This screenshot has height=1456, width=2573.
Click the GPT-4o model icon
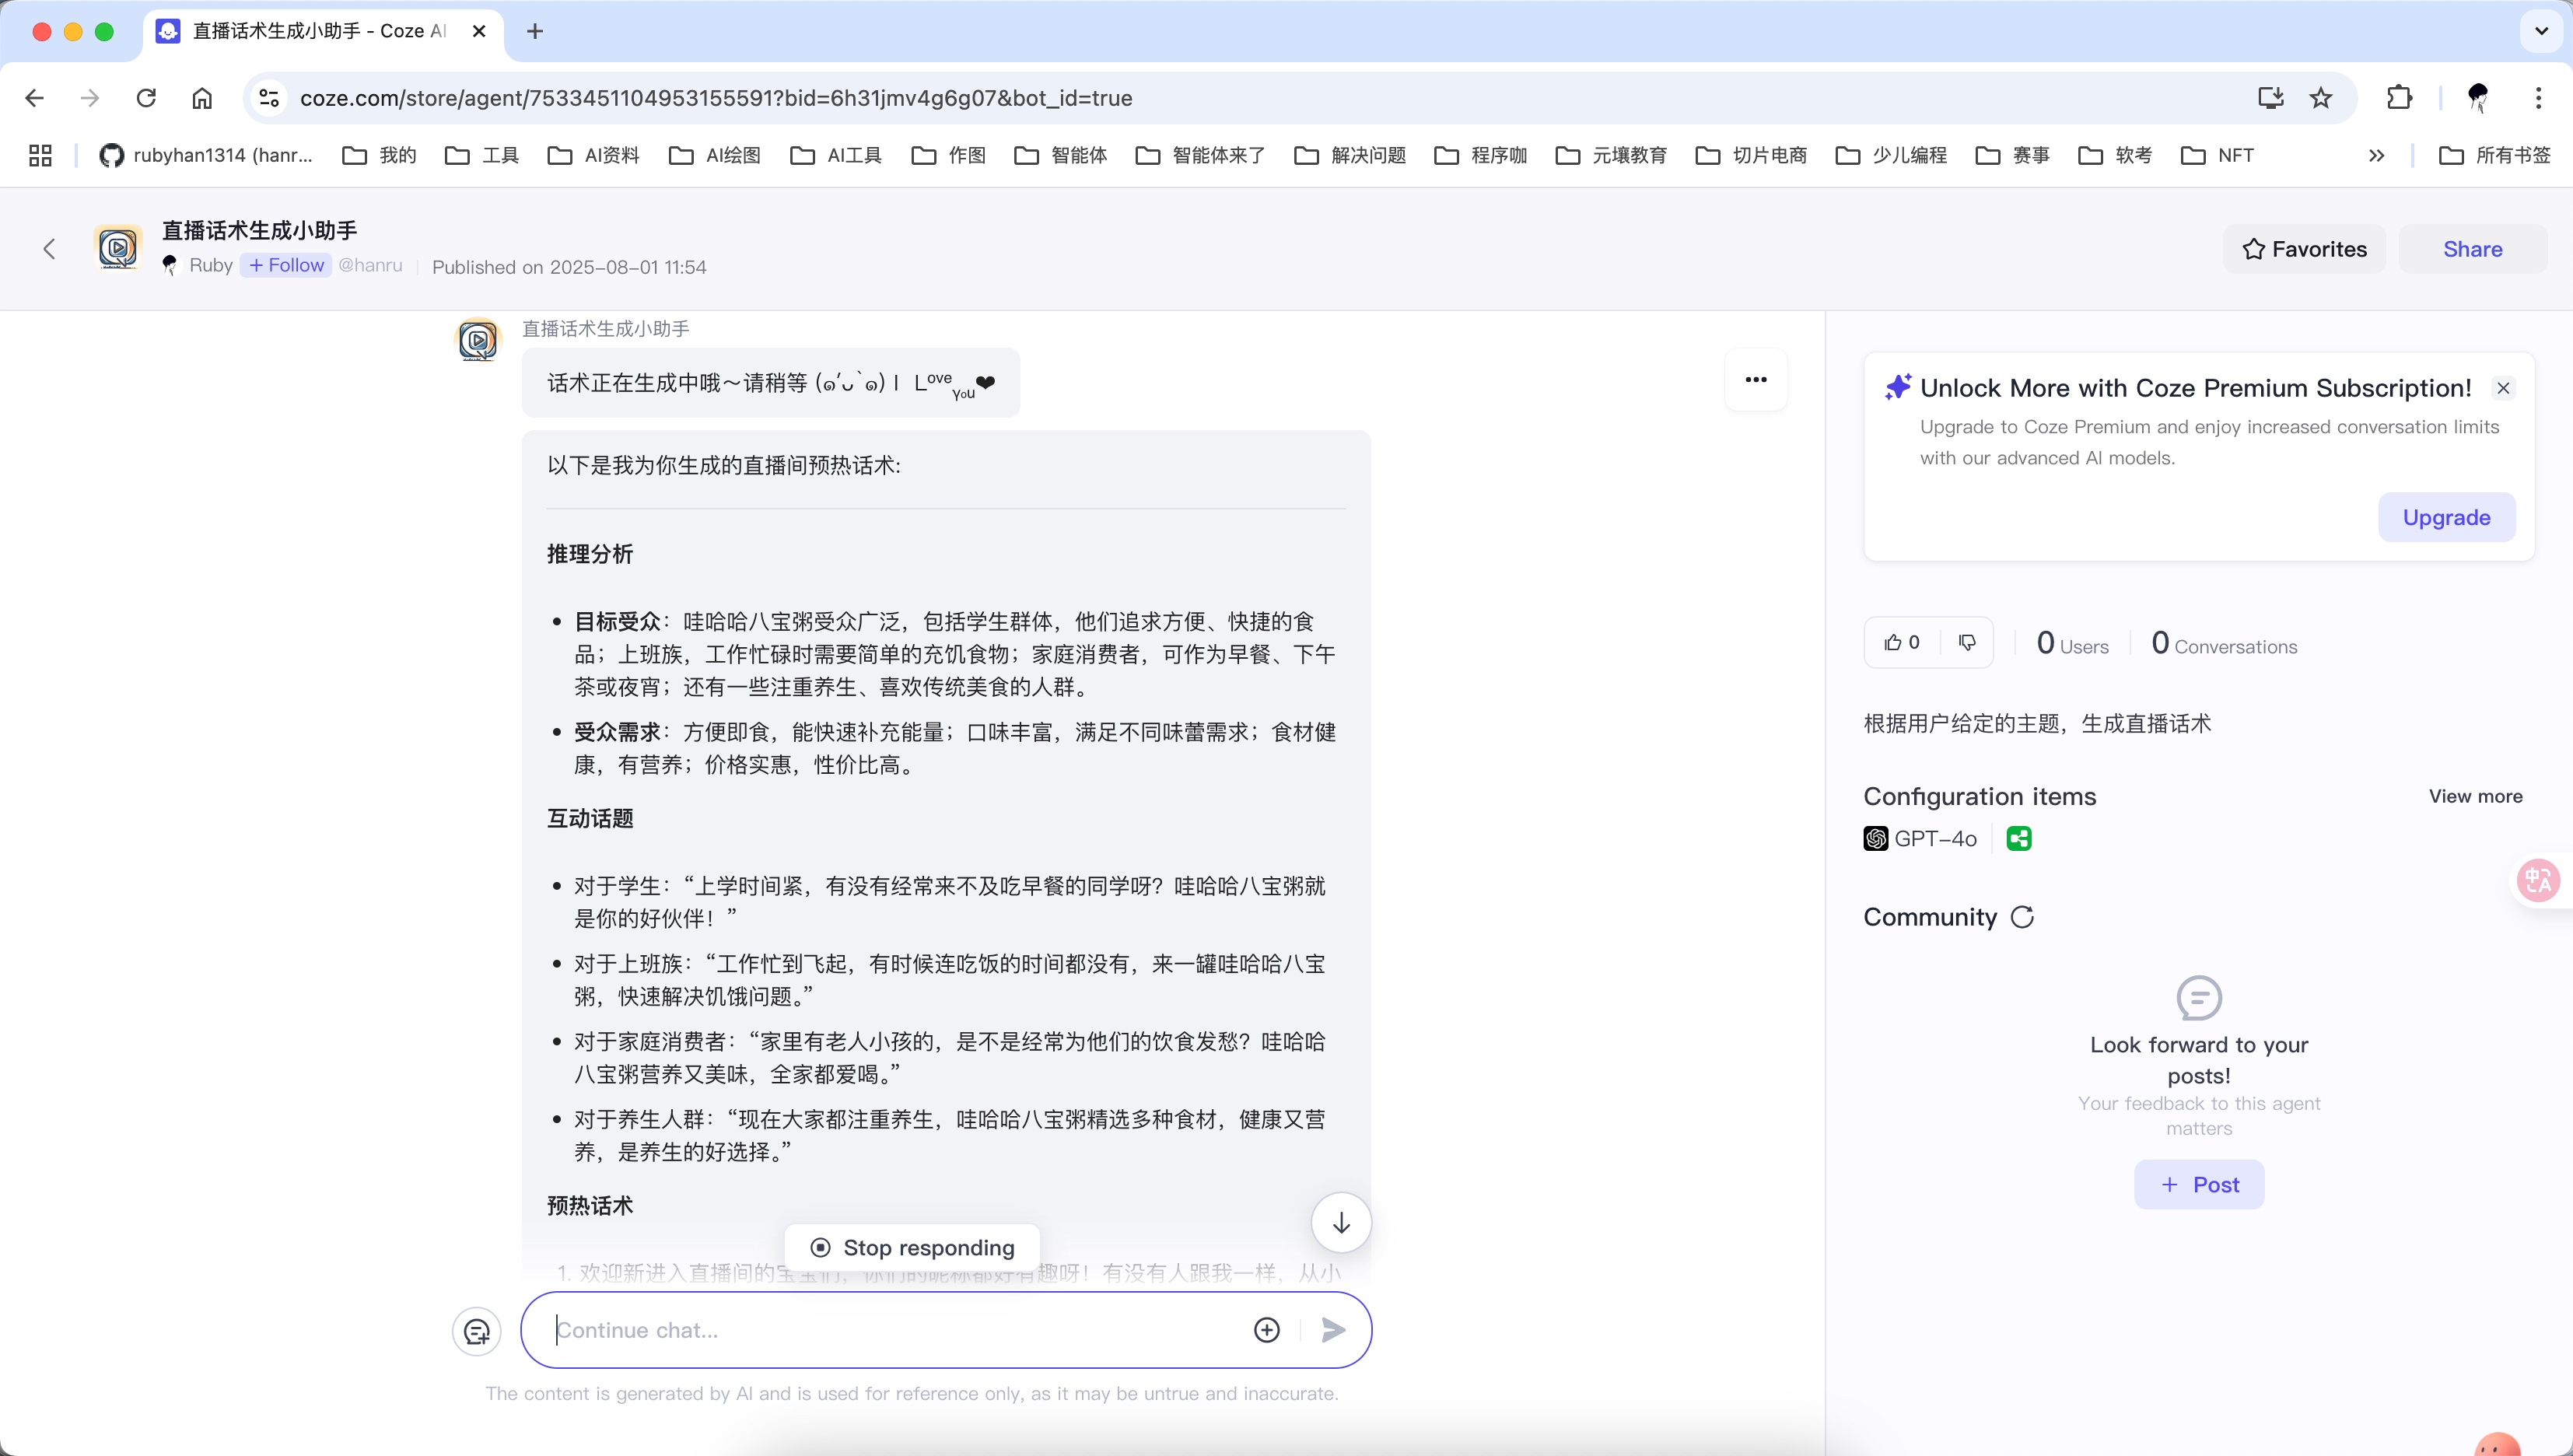coord(1877,838)
